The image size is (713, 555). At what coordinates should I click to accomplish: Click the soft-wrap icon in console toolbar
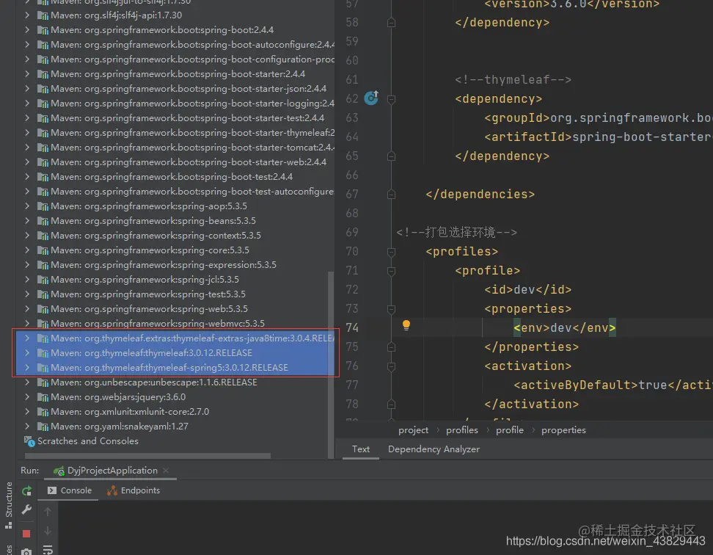click(x=48, y=550)
